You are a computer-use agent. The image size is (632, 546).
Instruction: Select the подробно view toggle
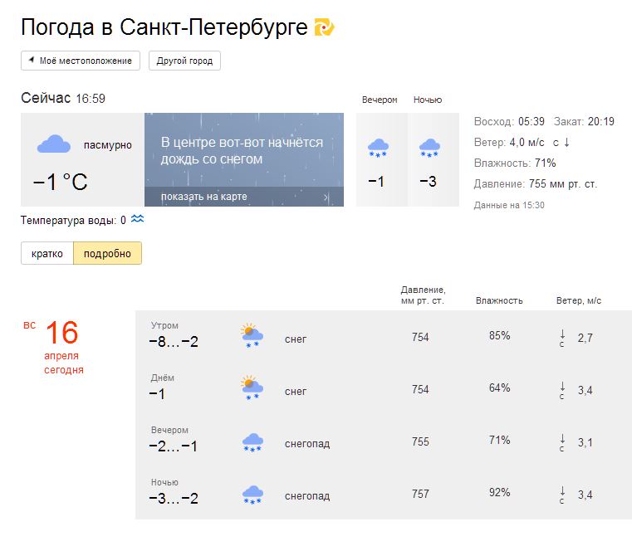[x=107, y=254]
